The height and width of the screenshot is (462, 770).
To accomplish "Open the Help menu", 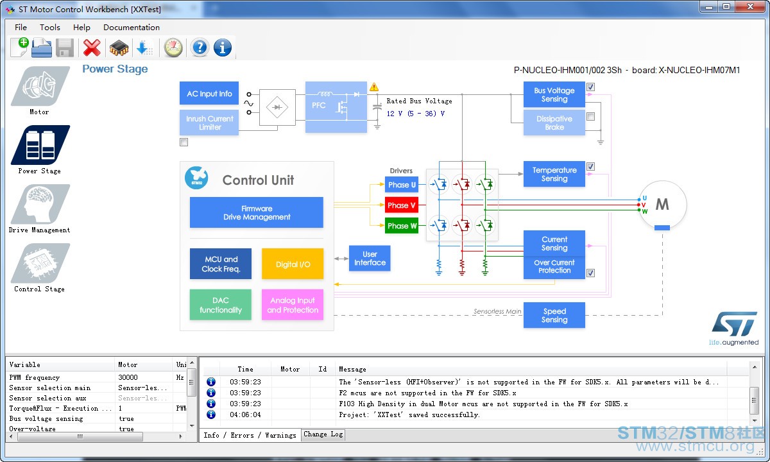I will coord(81,27).
